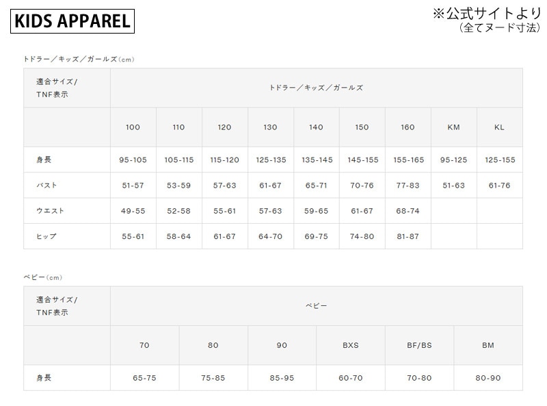This screenshot has width=547, height=406.
Task: Select the BF/BS baby size header
Action: tap(419, 345)
